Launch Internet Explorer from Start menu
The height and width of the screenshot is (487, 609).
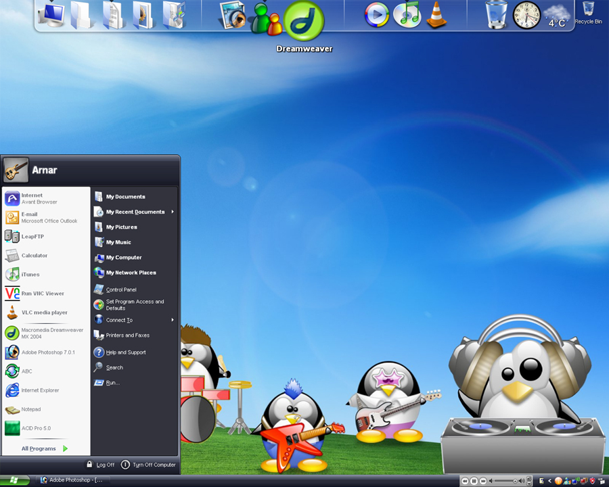46,390
